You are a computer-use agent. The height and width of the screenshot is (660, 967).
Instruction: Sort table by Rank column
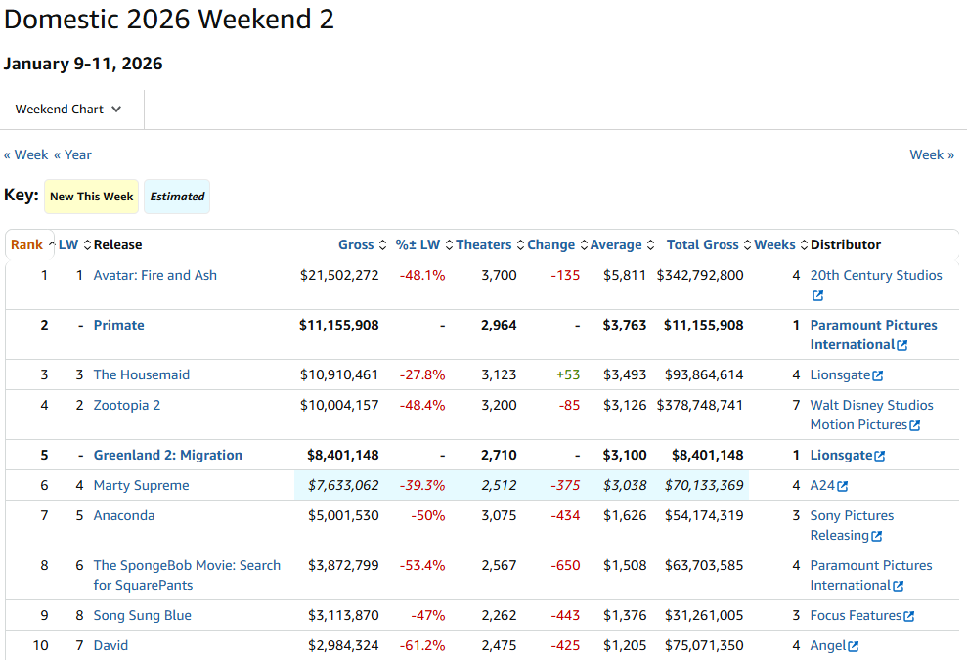click(x=26, y=244)
